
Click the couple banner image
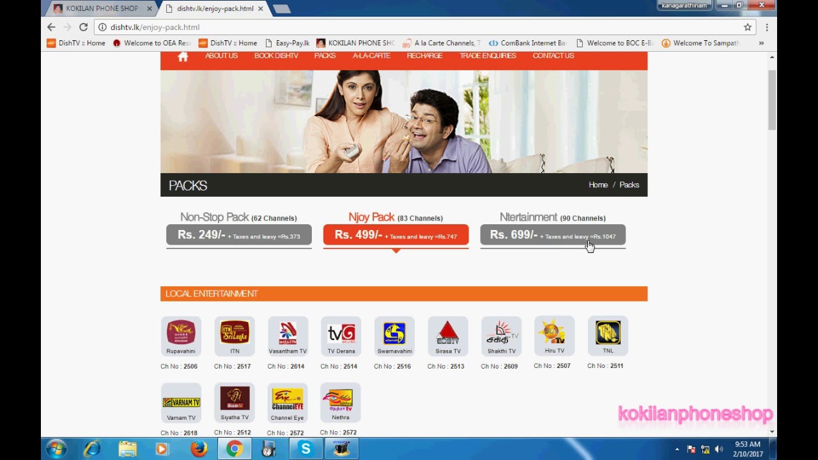coord(404,121)
